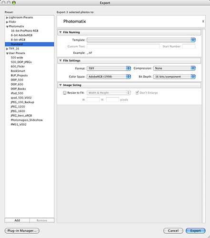
Task: Select the Standard preset
Action: [30, 44]
